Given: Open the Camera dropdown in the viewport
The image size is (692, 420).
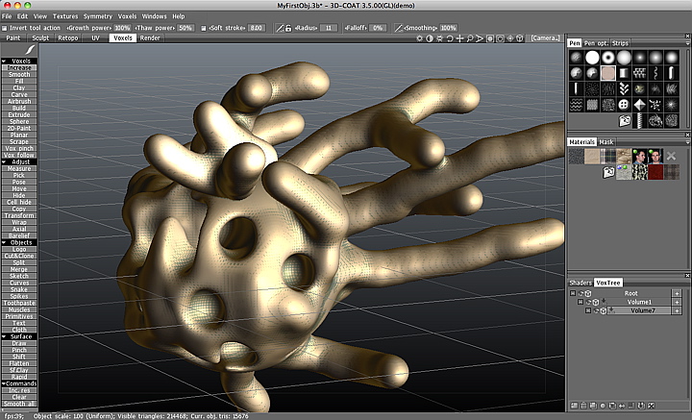Looking at the screenshot, I should 546,38.
